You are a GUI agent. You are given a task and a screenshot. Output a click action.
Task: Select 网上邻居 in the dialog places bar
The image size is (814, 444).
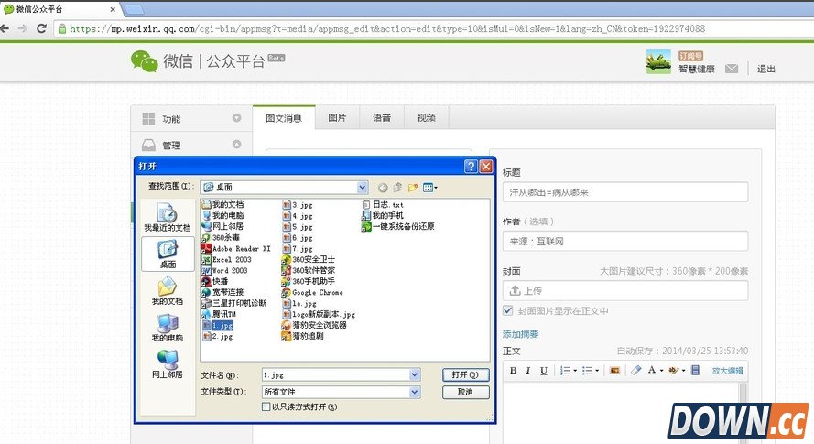coord(168,364)
